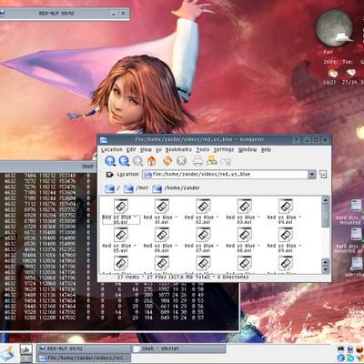Open the Tools menu
The width and height of the screenshot is (364, 364).
(x=203, y=150)
